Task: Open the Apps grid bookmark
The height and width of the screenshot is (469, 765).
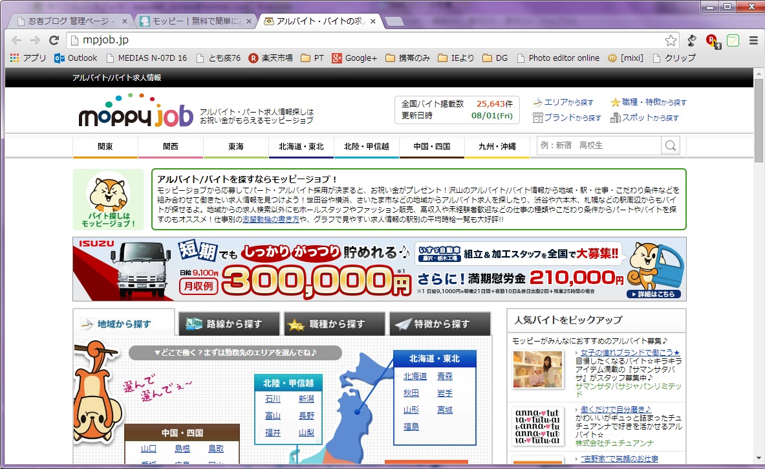Action: (28, 58)
